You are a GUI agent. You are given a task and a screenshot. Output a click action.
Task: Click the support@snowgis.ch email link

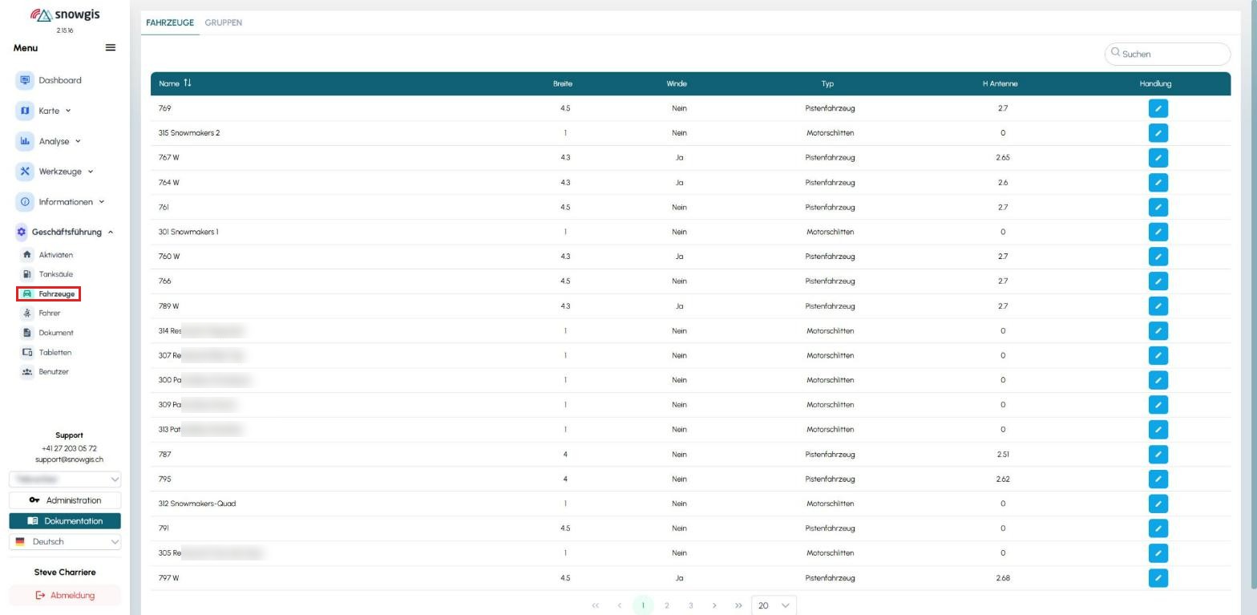[69, 460]
